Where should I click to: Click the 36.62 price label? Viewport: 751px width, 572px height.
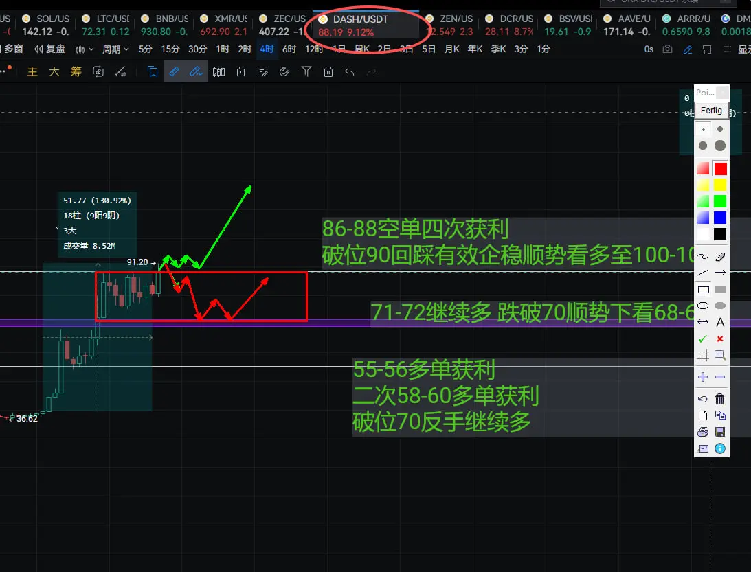click(x=27, y=419)
